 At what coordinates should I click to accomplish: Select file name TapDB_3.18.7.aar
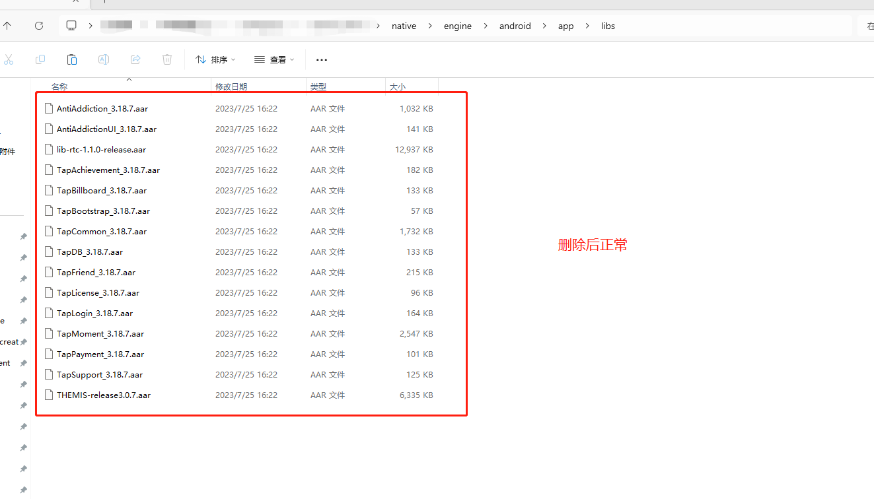click(x=90, y=251)
